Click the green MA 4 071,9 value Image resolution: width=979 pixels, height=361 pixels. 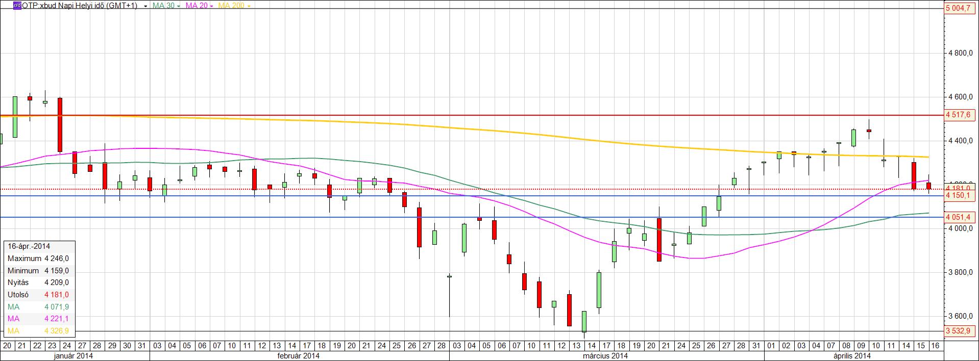tap(57, 307)
